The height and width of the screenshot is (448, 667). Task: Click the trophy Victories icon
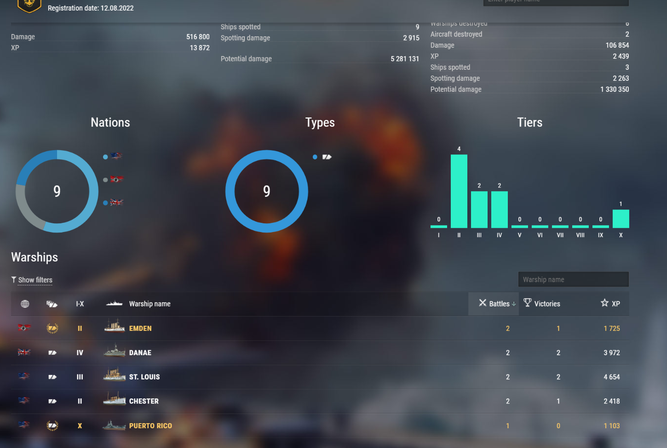pyautogui.click(x=528, y=302)
